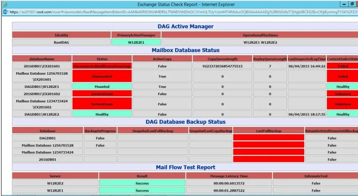Select Success result for server W12R2E1
The height and width of the screenshot is (196, 358).
click(142, 190)
